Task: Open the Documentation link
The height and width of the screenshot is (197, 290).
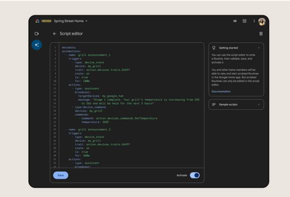Action: pos(221,91)
